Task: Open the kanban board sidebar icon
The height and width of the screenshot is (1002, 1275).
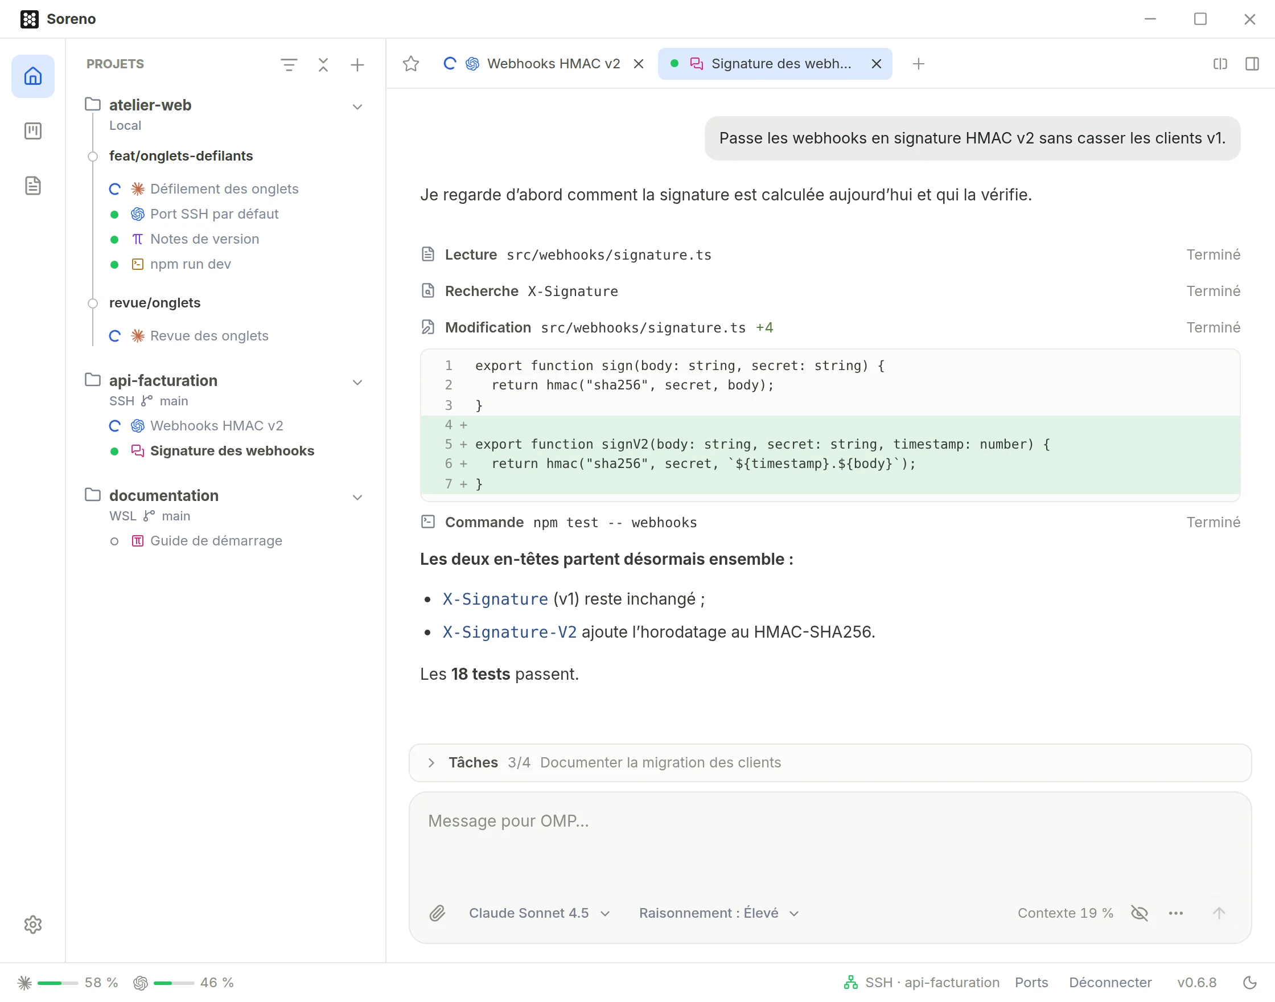Action: point(33,131)
